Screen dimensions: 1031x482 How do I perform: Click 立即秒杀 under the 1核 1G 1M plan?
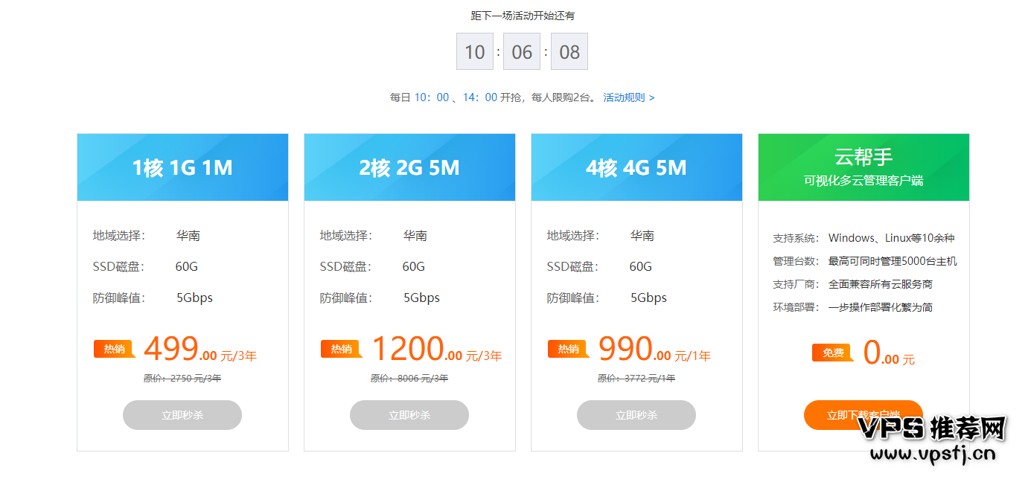pyautogui.click(x=182, y=415)
